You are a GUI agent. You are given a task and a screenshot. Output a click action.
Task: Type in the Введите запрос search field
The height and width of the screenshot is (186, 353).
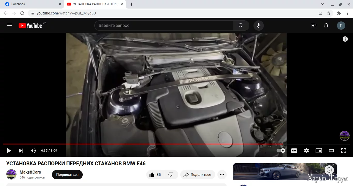click(x=164, y=25)
